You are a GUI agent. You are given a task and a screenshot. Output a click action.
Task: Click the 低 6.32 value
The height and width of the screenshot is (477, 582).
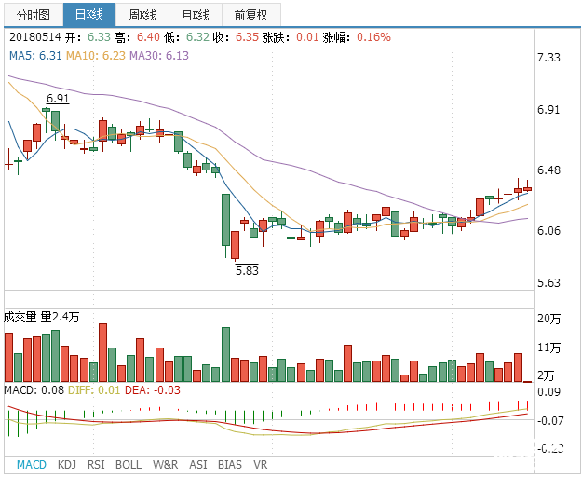point(197,37)
